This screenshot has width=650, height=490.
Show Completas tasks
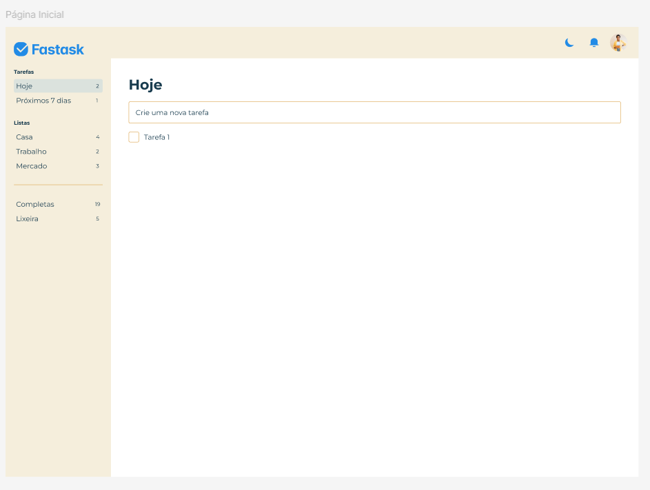(x=58, y=204)
